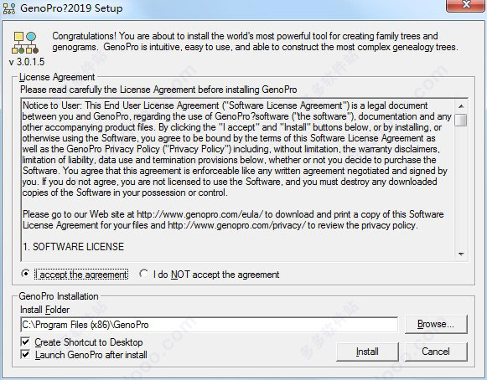Click the GenoPro title bar icon
Viewport: 487px width, 380px height.
click(9, 8)
